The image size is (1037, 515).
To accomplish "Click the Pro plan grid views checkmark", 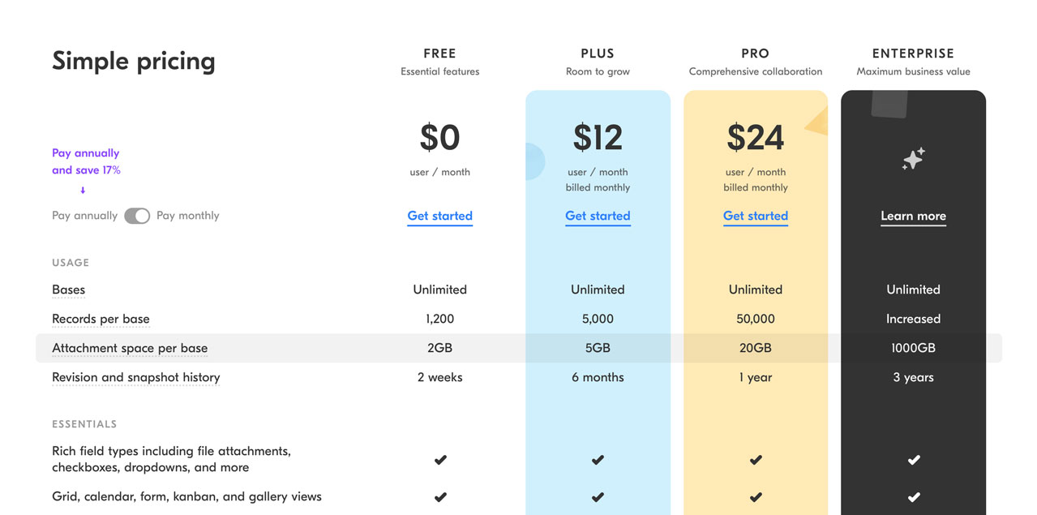I will (x=756, y=496).
